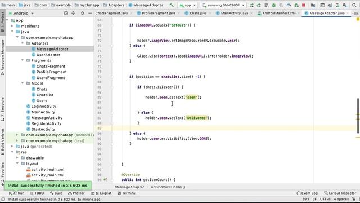Expand com.example.mychatapp (androidTest) package
Viewport: 360px width, 203px height.
pyautogui.click(x=17, y=135)
